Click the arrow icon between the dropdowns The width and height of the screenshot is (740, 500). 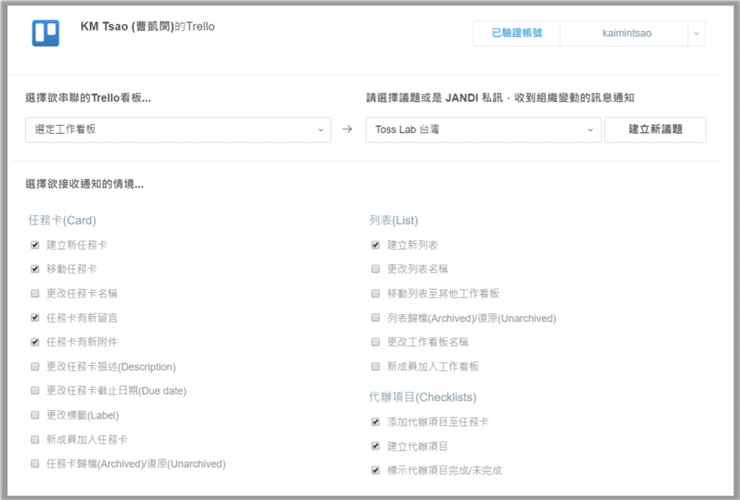(x=347, y=129)
